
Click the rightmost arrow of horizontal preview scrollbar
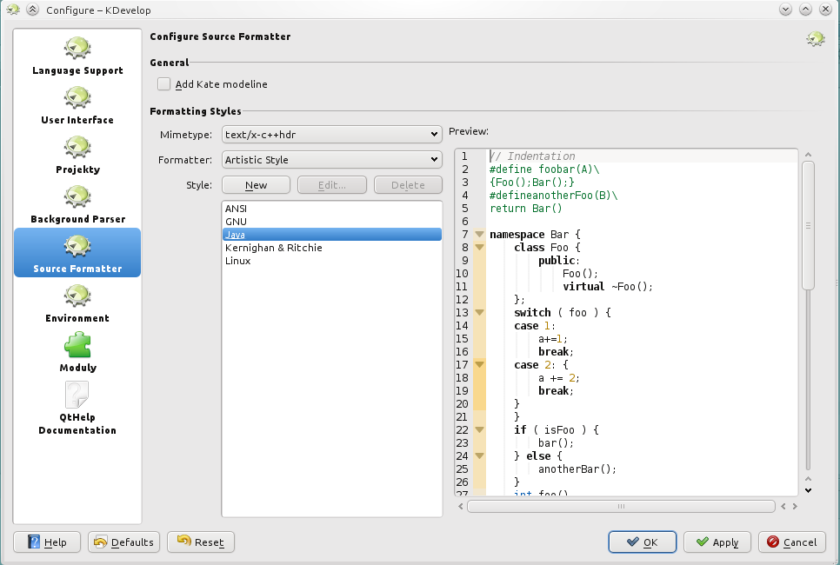pyautogui.click(x=795, y=506)
